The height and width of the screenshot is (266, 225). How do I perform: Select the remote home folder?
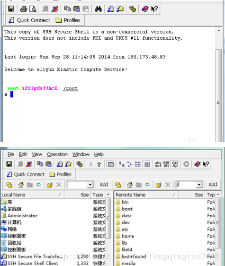click(125, 236)
